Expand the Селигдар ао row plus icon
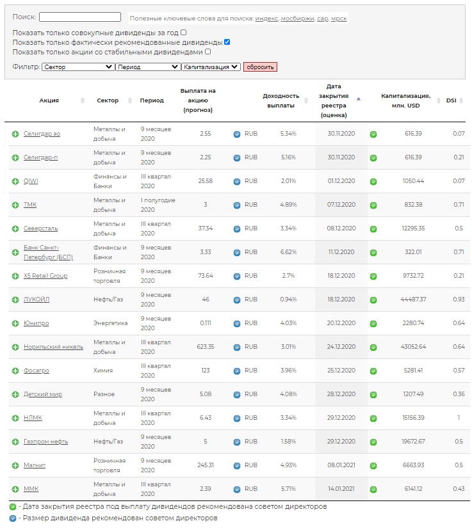The height and width of the screenshot is (528, 472). (x=15, y=134)
